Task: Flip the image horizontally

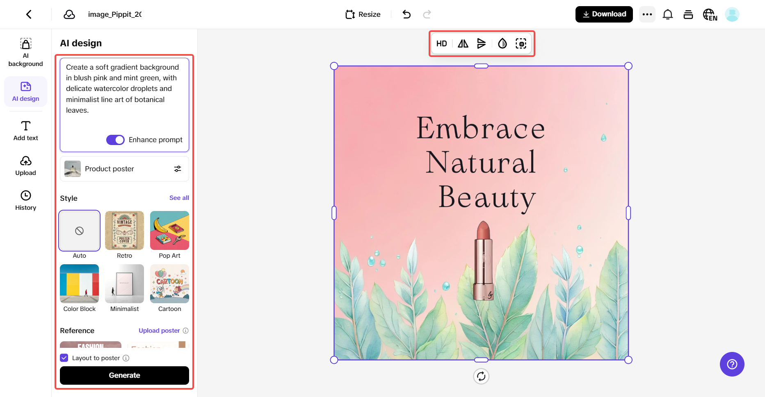Action: 463,43
